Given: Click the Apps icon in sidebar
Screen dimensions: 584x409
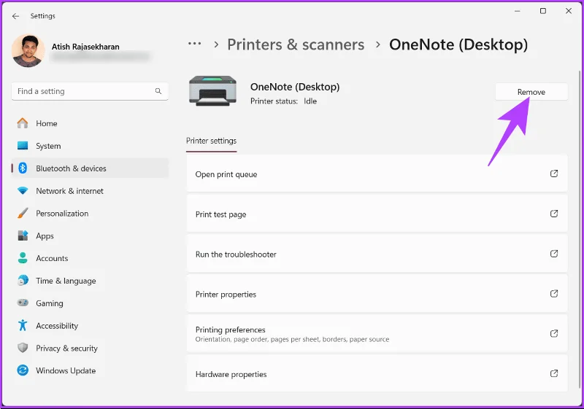Looking at the screenshot, I should pyautogui.click(x=23, y=235).
